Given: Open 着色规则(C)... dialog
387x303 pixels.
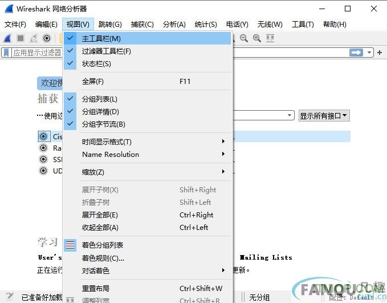Looking at the screenshot, I should 148,258.
